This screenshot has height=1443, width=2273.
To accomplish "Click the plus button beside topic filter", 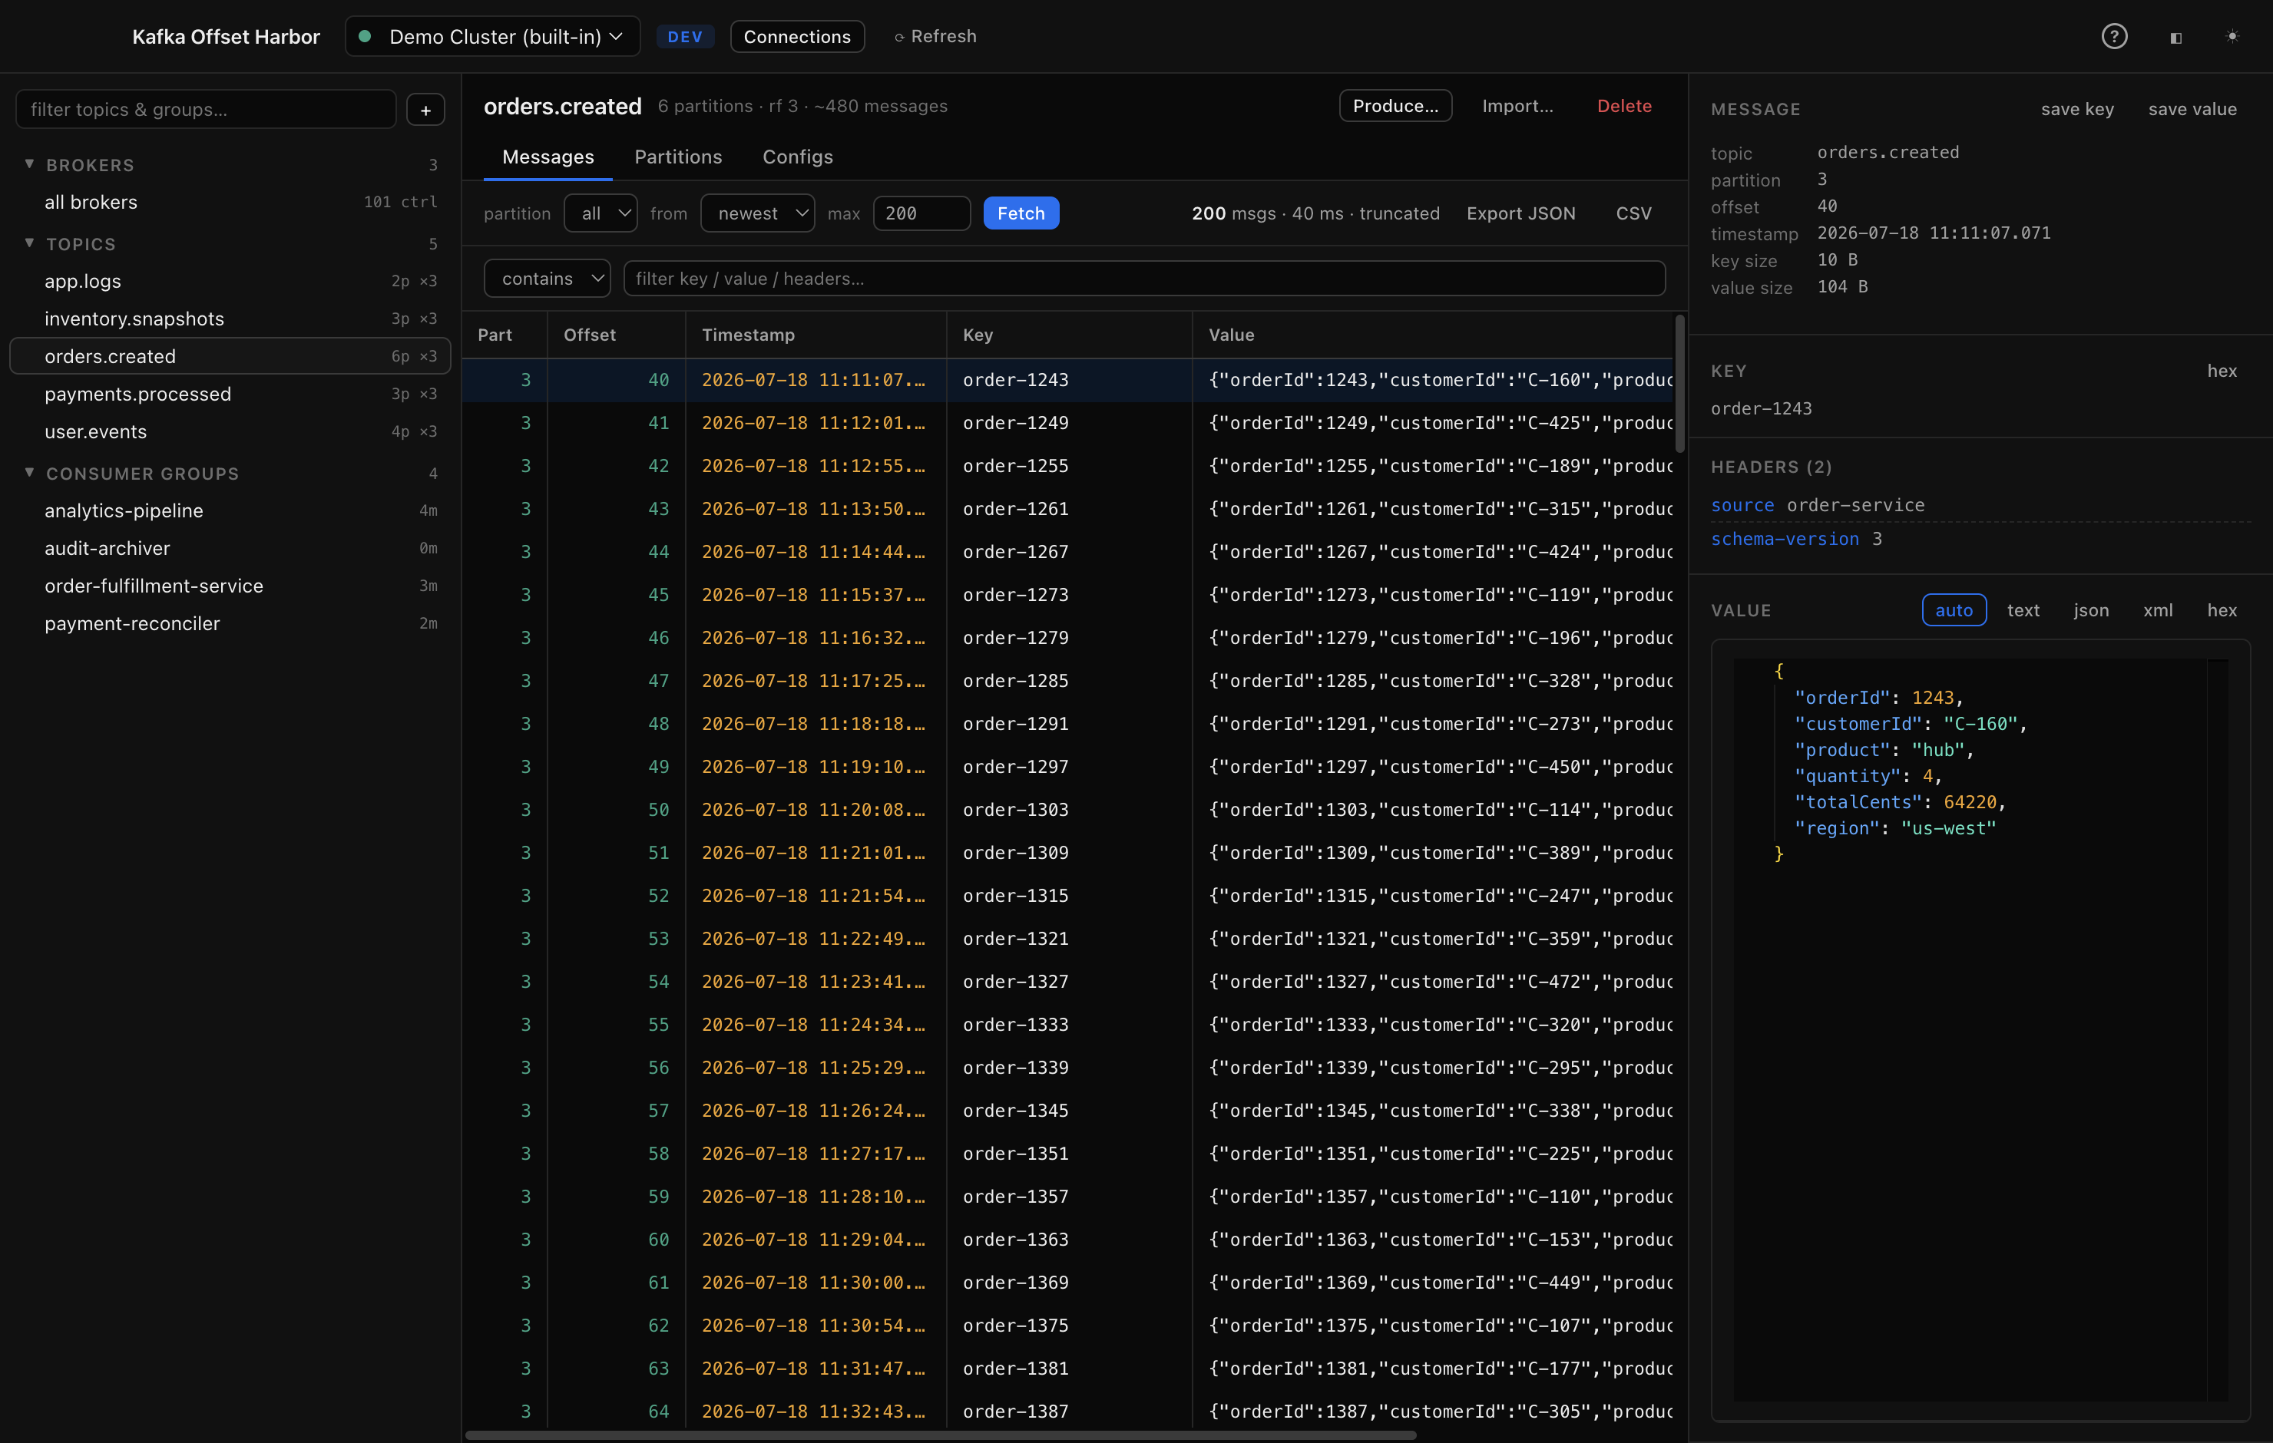I will [x=425, y=110].
